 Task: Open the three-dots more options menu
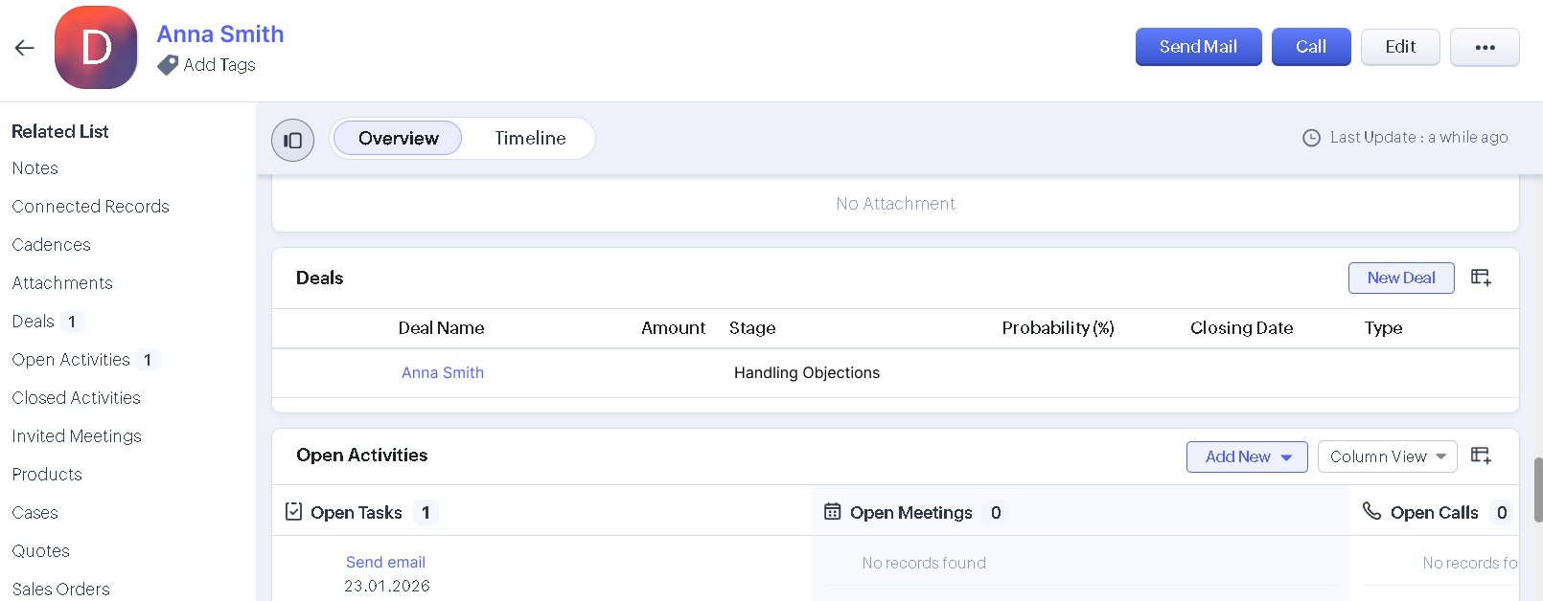pos(1485,47)
